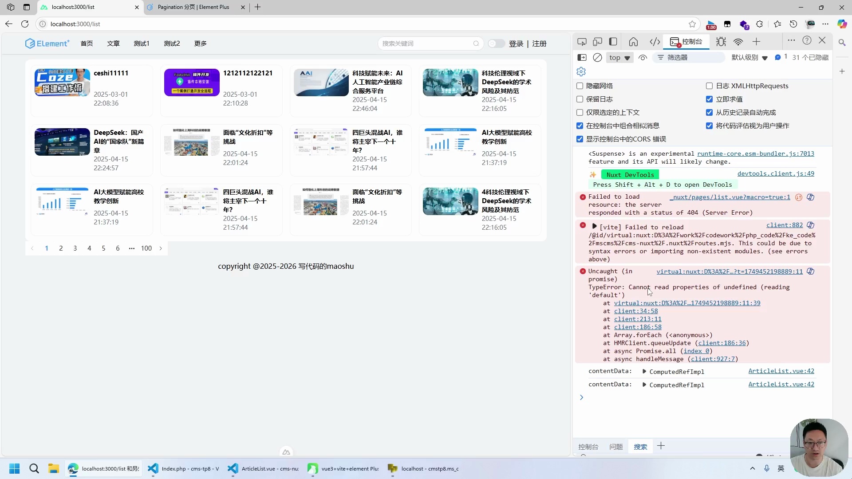Toggle the dark mode switch near login

(497, 43)
